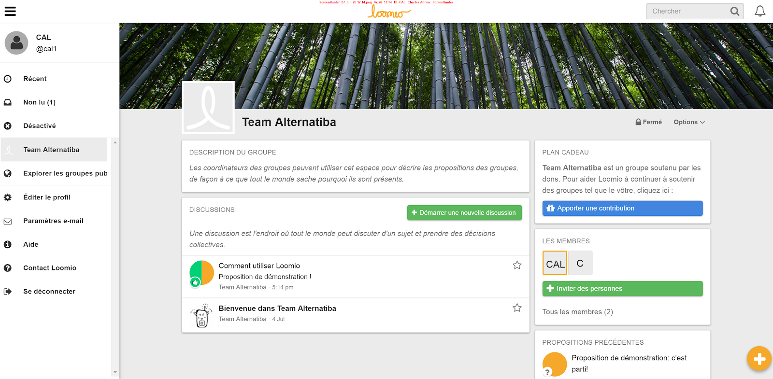Open Non lu (1) in sidebar
This screenshot has width=773, height=379.
click(40, 102)
